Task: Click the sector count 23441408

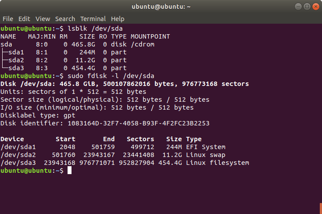Action: click(x=139, y=155)
